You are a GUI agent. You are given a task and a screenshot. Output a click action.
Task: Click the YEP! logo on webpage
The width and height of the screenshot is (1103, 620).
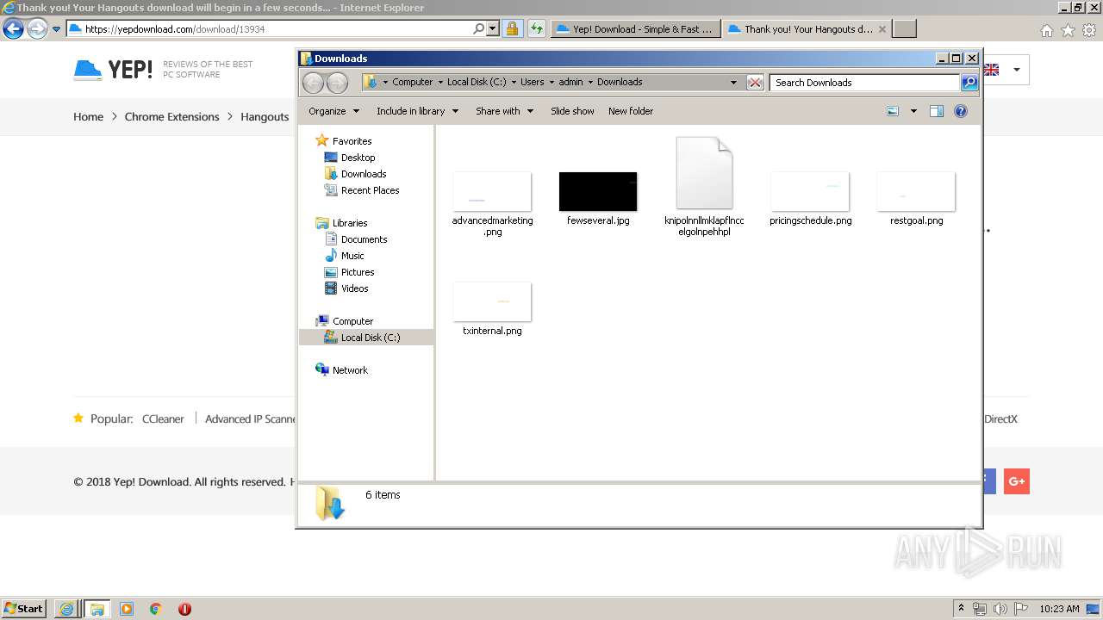113,70
